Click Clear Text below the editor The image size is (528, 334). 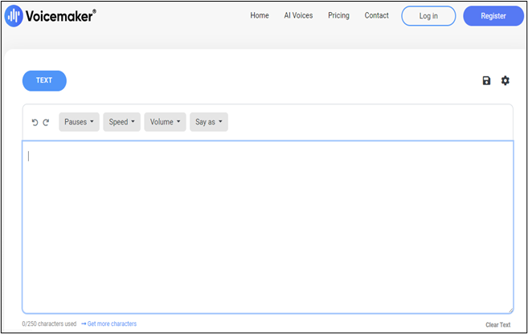tap(497, 324)
